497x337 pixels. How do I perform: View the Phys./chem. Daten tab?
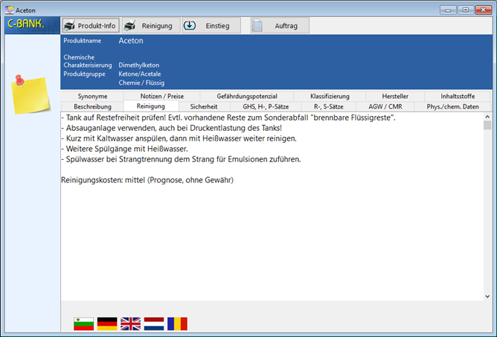[x=452, y=106]
